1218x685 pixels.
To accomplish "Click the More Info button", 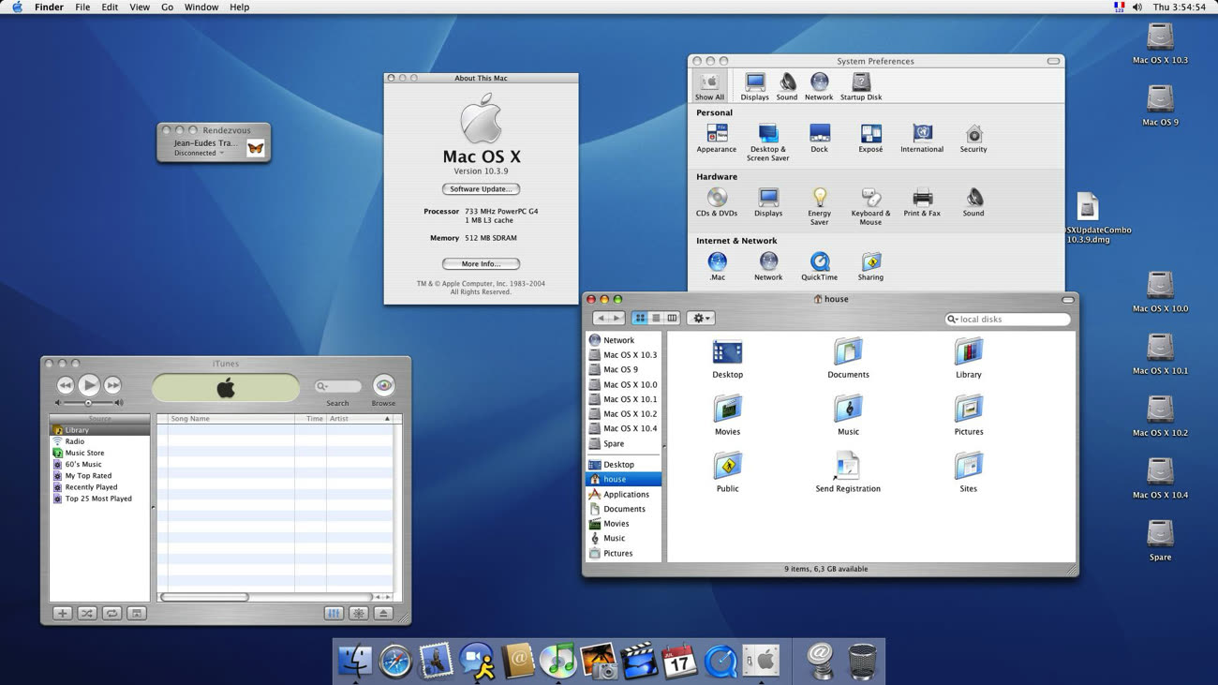I will click(x=481, y=264).
